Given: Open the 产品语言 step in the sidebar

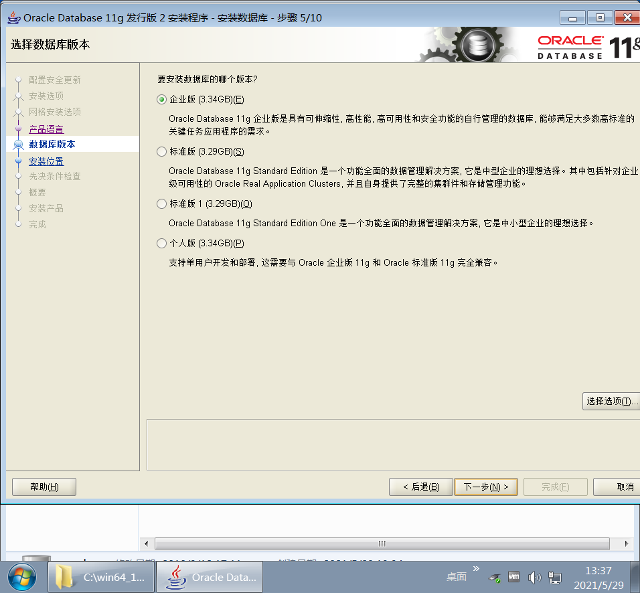Looking at the screenshot, I should click(46, 129).
